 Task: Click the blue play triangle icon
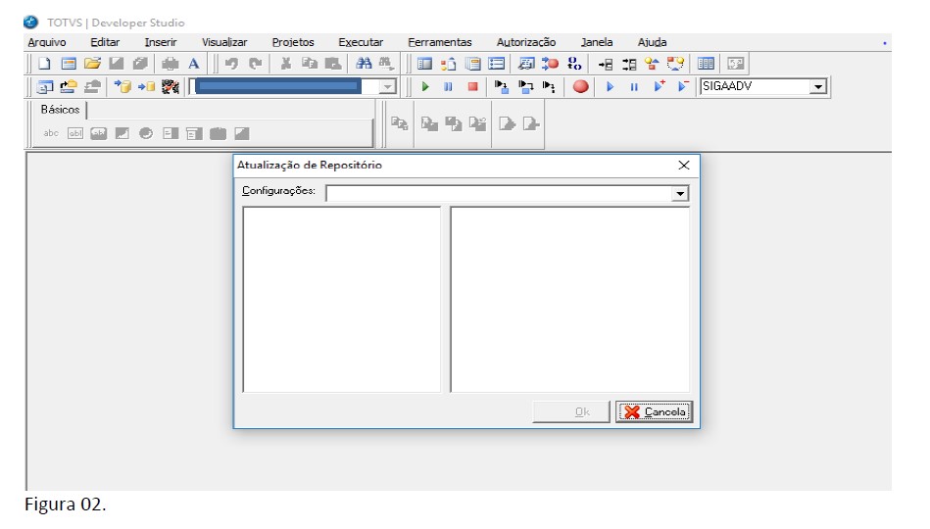tap(610, 86)
